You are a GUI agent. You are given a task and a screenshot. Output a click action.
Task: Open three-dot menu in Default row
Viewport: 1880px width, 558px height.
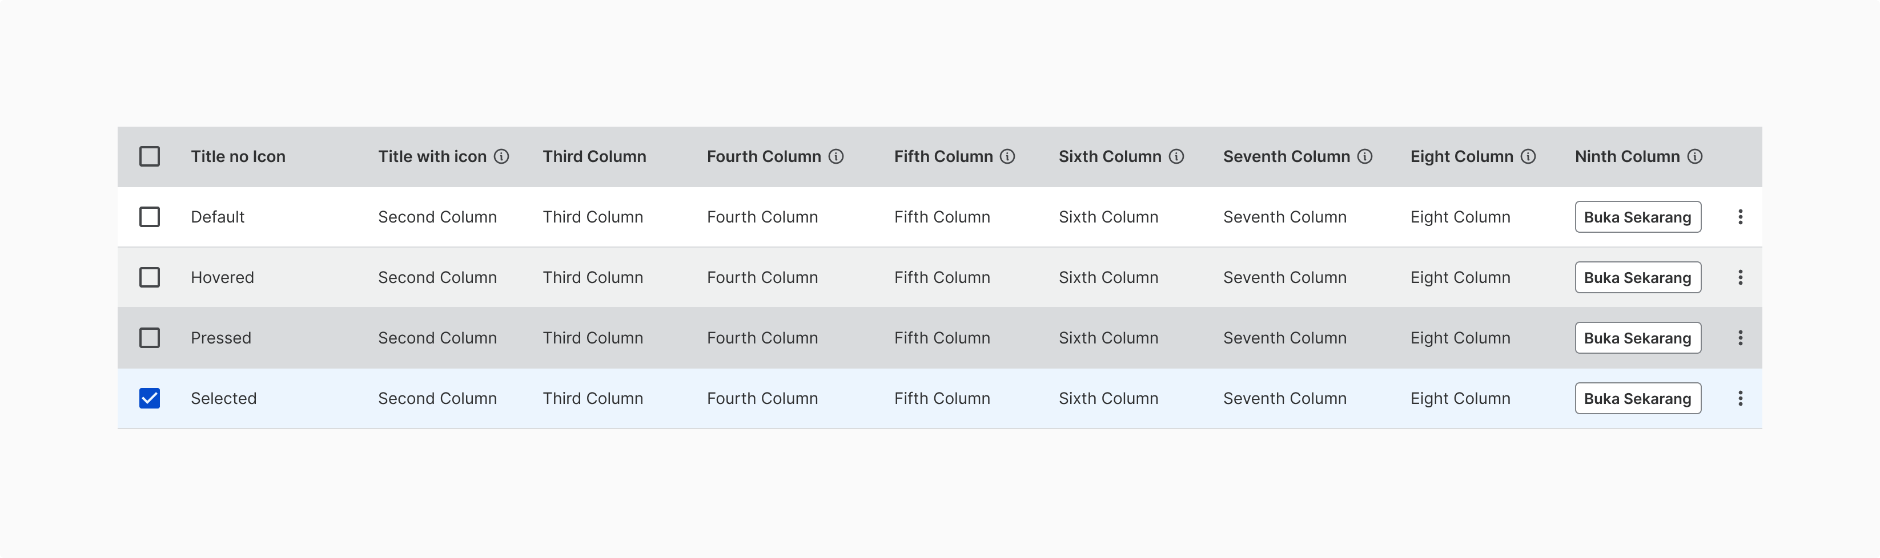1741,217
